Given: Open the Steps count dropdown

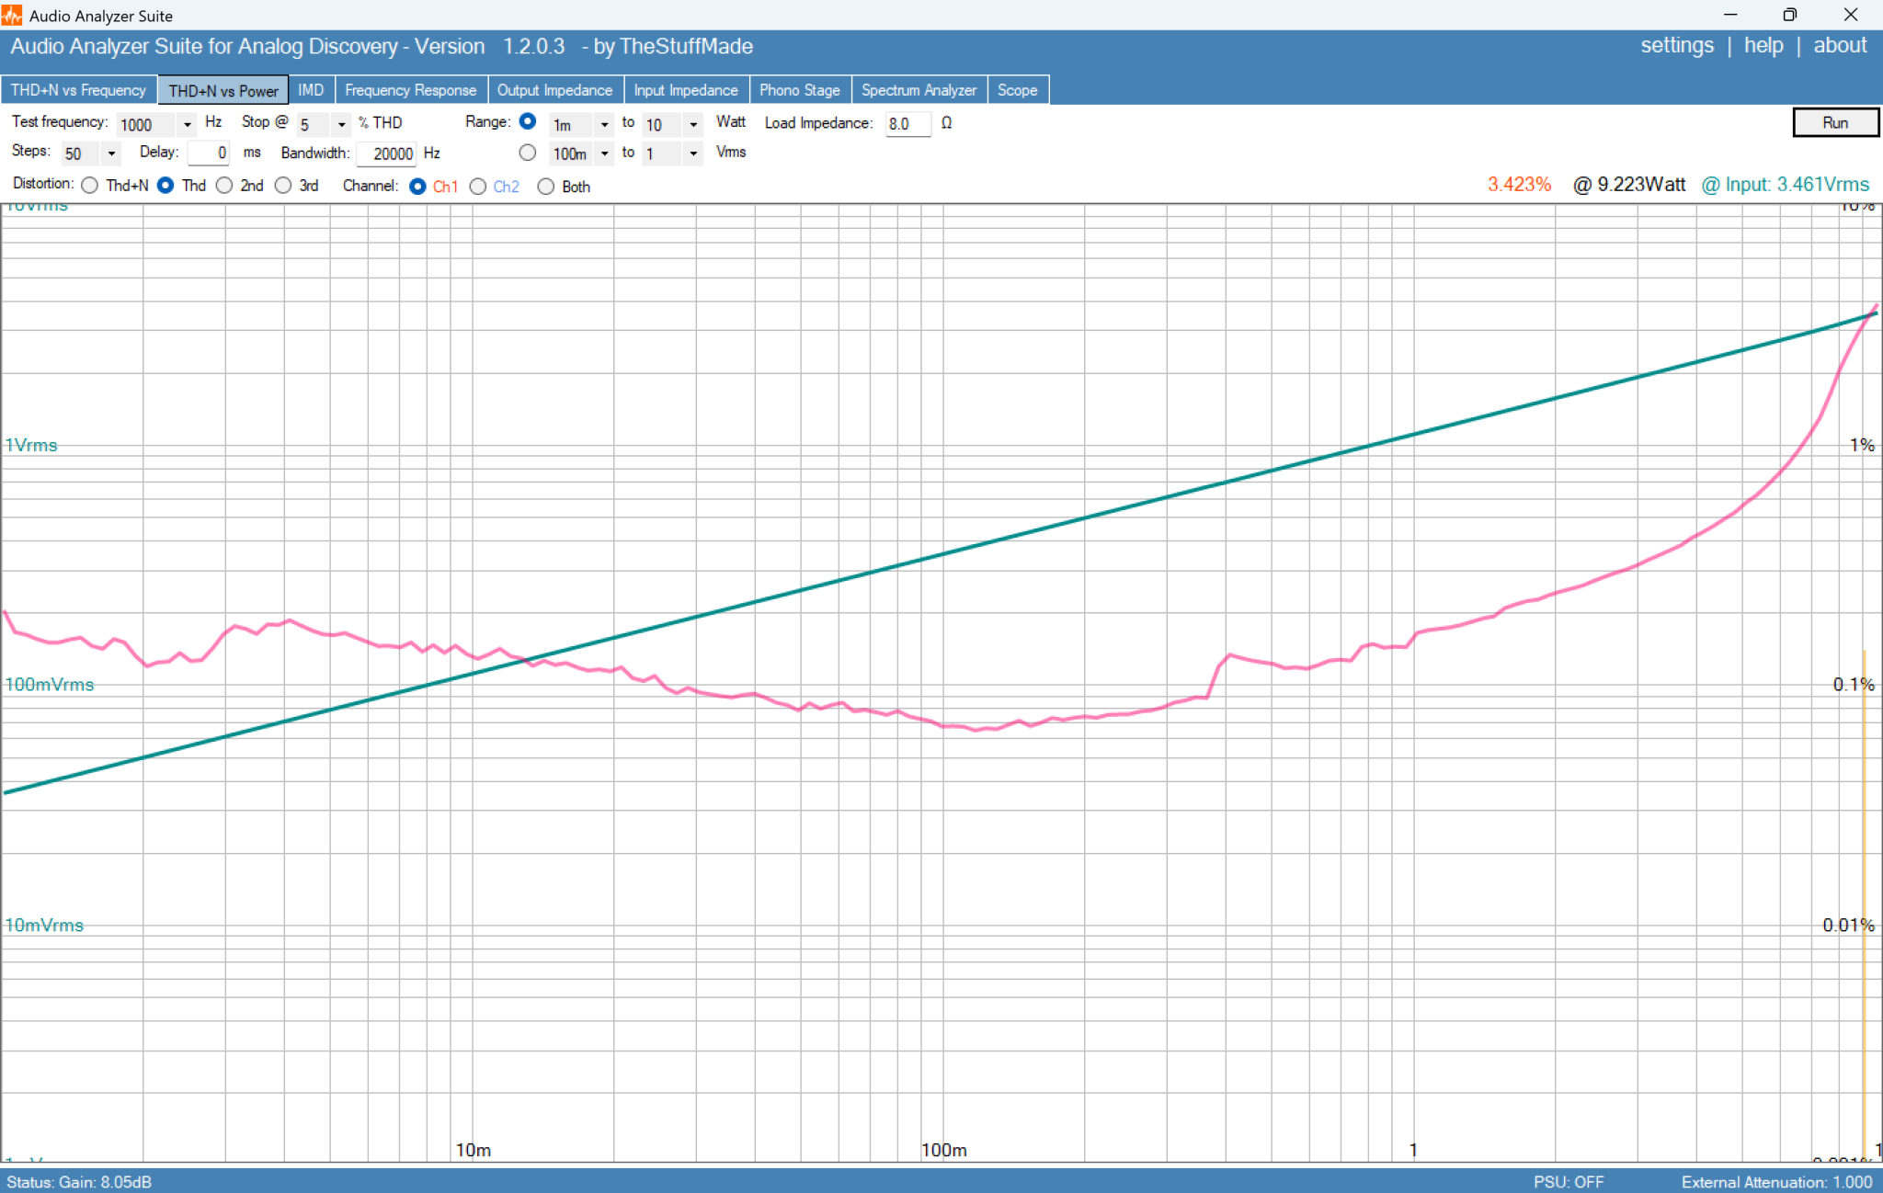Looking at the screenshot, I should [111, 153].
